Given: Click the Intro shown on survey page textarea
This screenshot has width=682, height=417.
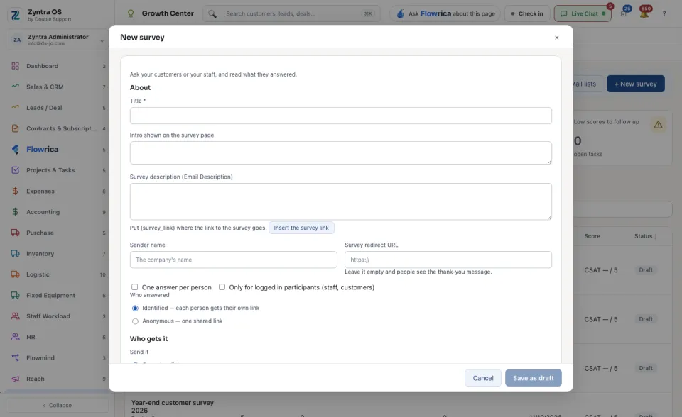Looking at the screenshot, I should click(340, 153).
